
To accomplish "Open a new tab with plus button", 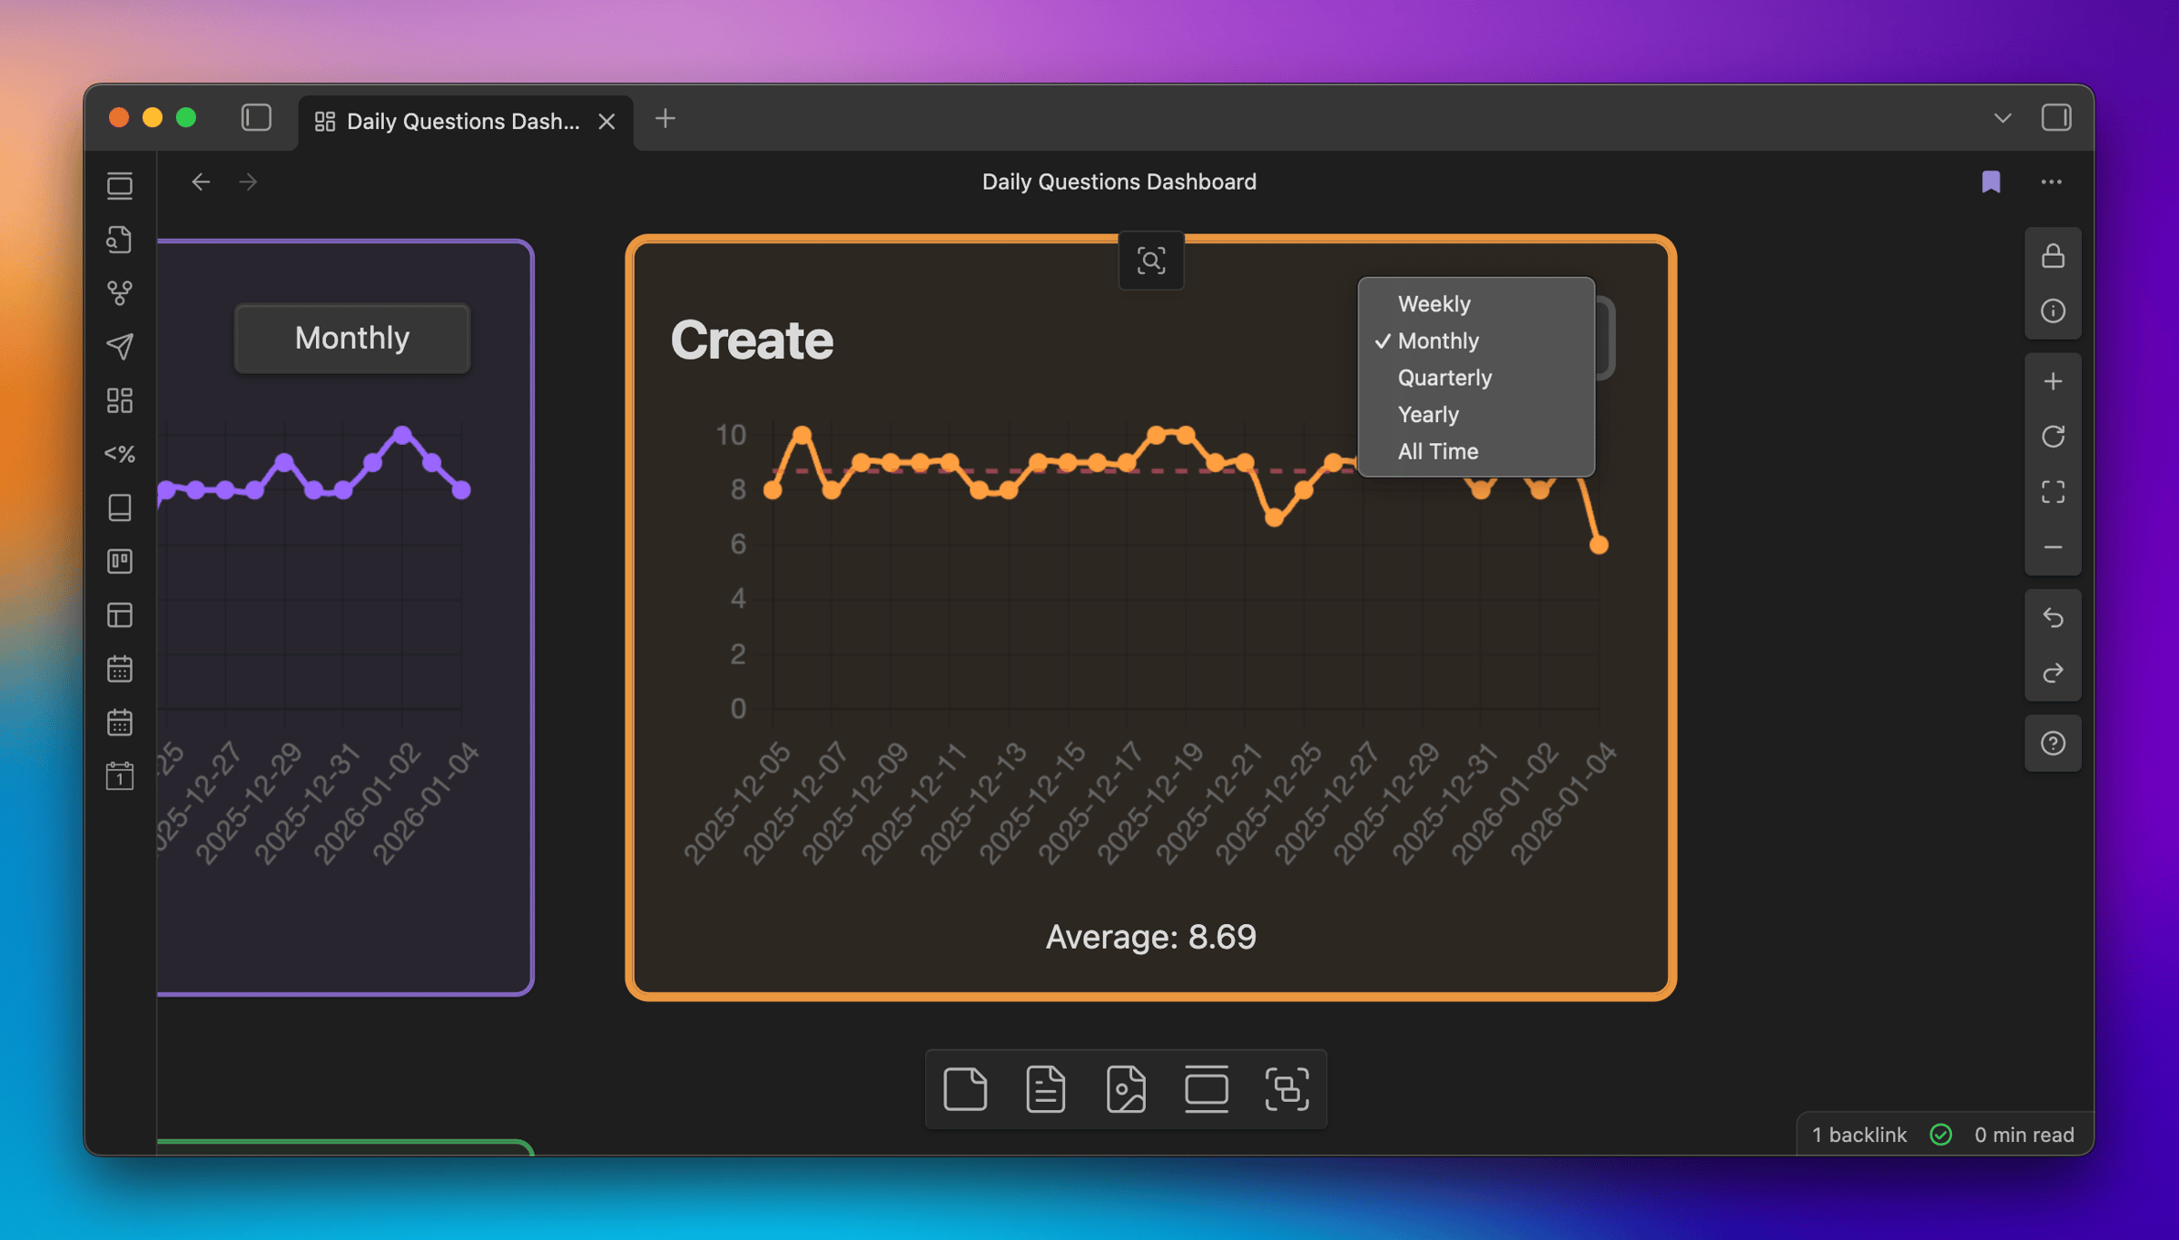I will (665, 118).
